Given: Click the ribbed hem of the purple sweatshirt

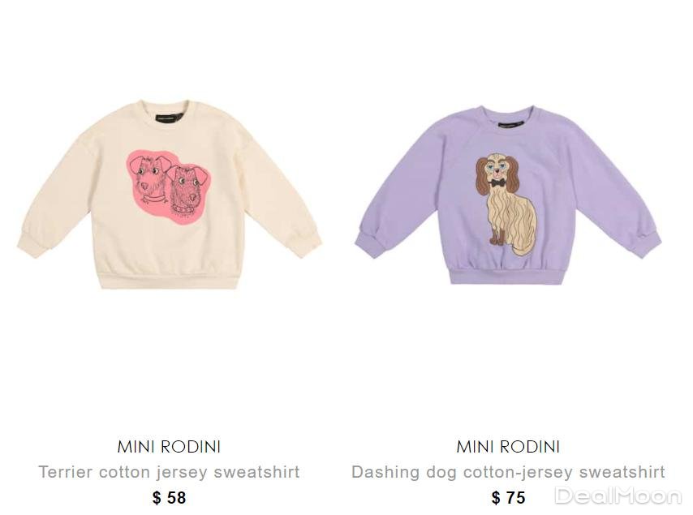Looking at the screenshot, I should point(508,274).
